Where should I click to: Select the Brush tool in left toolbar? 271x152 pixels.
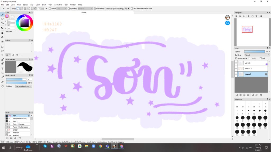click(x=2, y=15)
